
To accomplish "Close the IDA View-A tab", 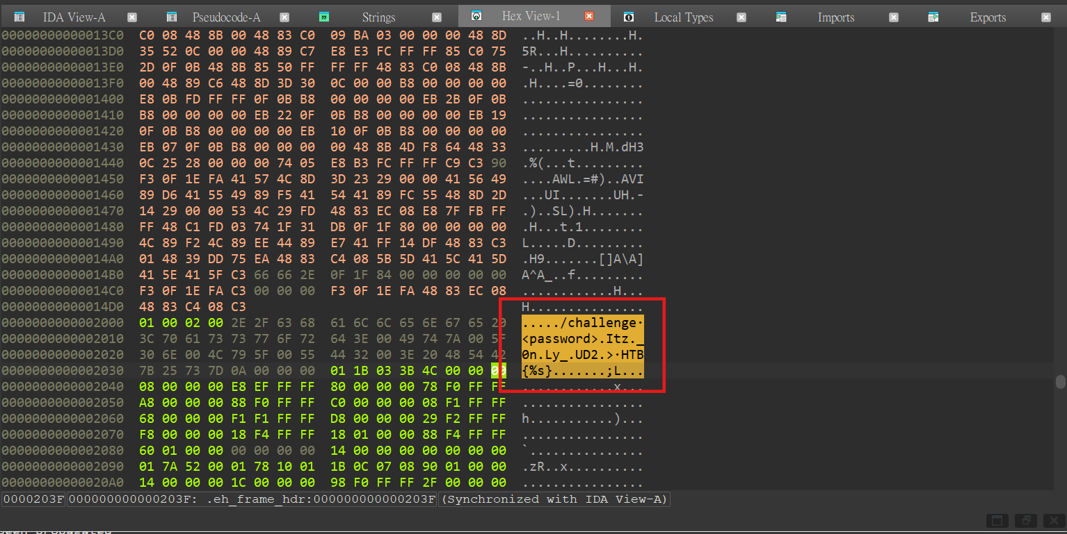I will pos(132,17).
